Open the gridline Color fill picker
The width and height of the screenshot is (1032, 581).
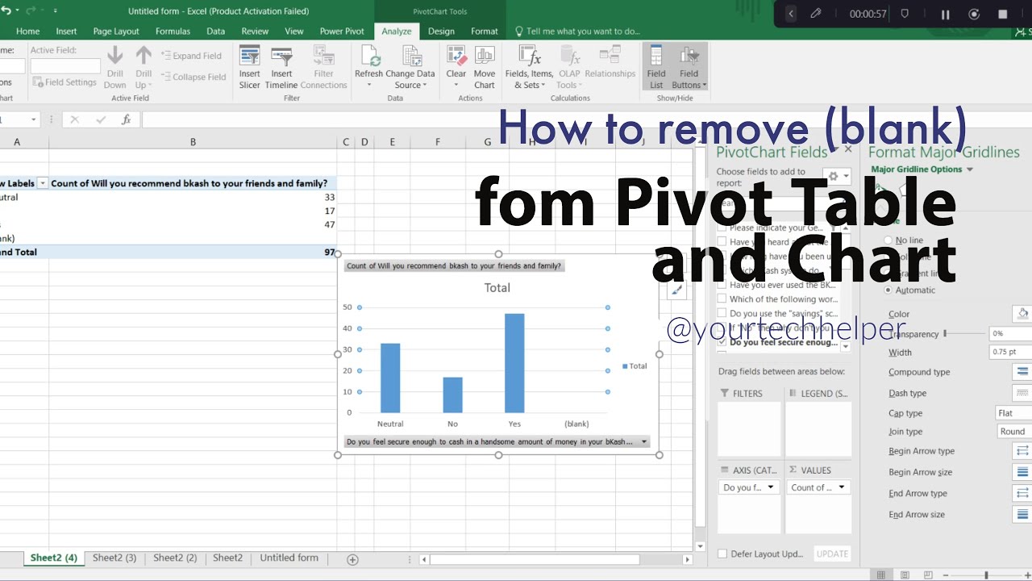click(1022, 313)
